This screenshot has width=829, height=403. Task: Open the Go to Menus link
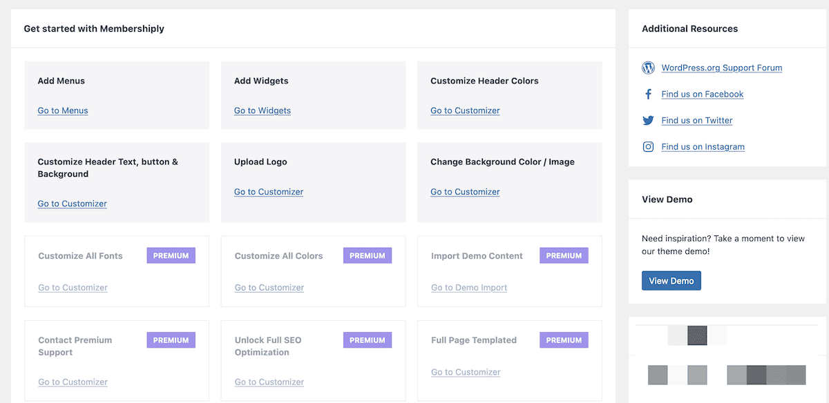(x=63, y=110)
